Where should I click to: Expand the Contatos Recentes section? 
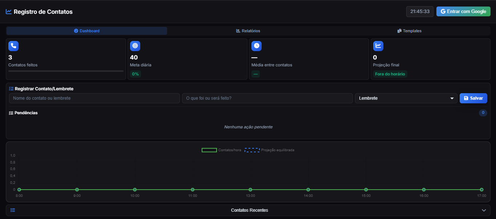point(484,210)
